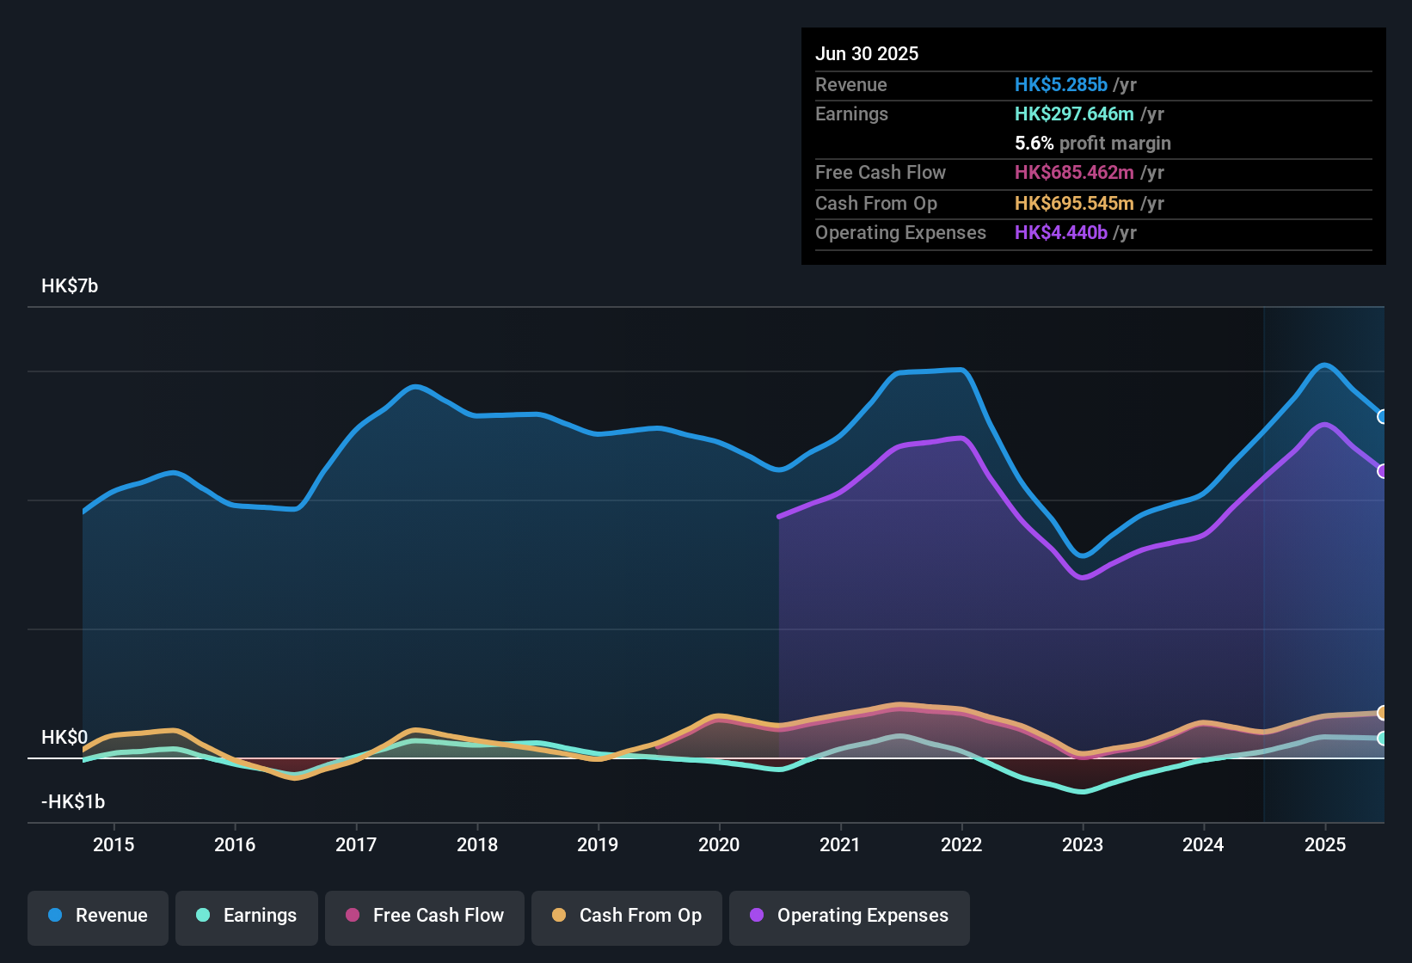This screenshot has width=1412, height=963.
Task: Select the purple Operating Expenses endpoint marker
Action: (x=1383, y=471)
